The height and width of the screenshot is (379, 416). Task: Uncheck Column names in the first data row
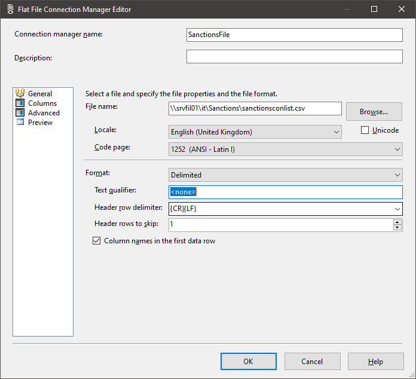pos(97,241)
